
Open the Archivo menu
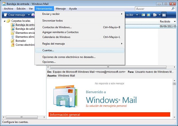coord(9,9)
